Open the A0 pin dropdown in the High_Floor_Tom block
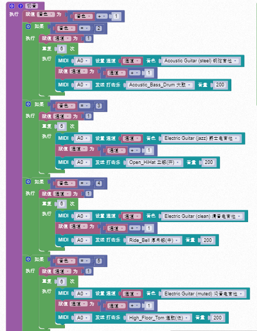 coord(83,318)
